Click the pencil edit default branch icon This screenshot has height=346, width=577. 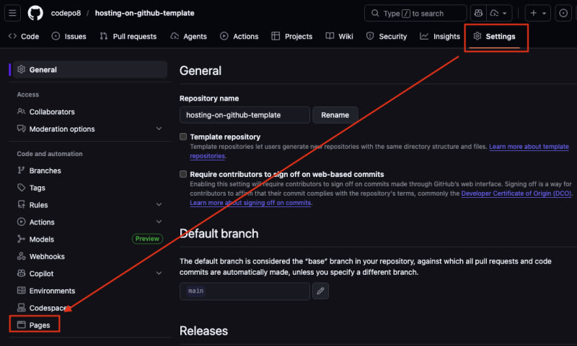coord(321,291)
